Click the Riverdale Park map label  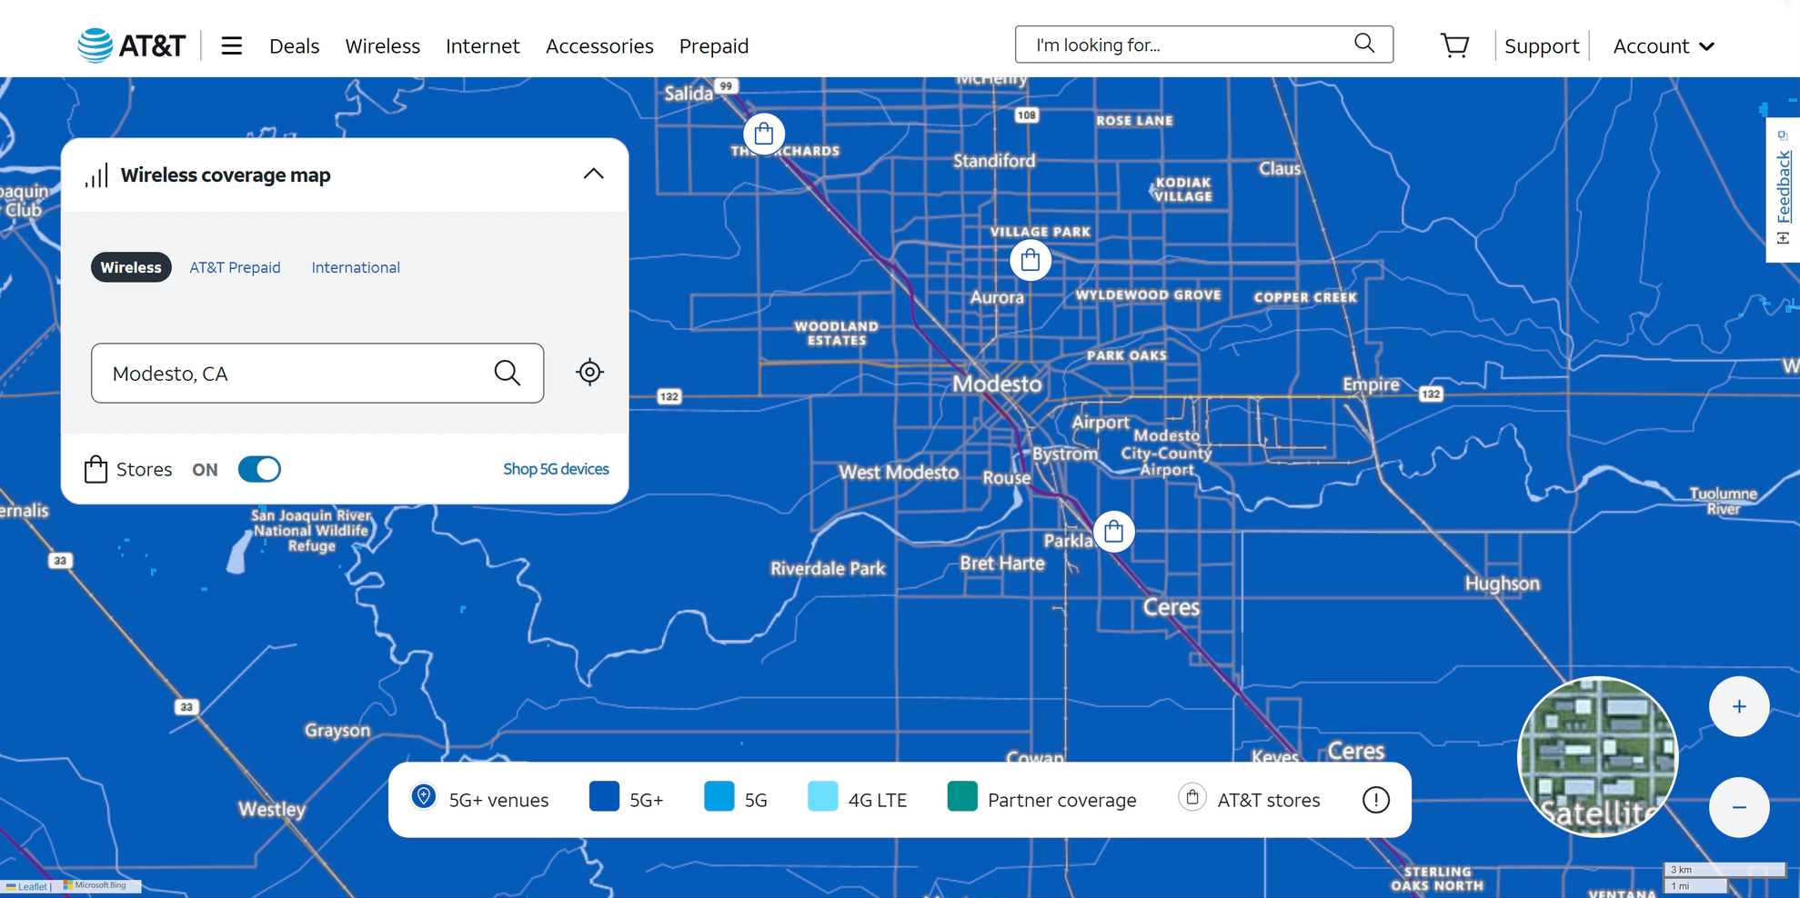coord(828,569)
